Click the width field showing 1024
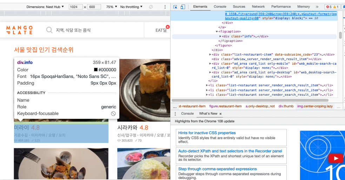Image resolution: width=345 pixels, height=180 pixels. [76, 7]
